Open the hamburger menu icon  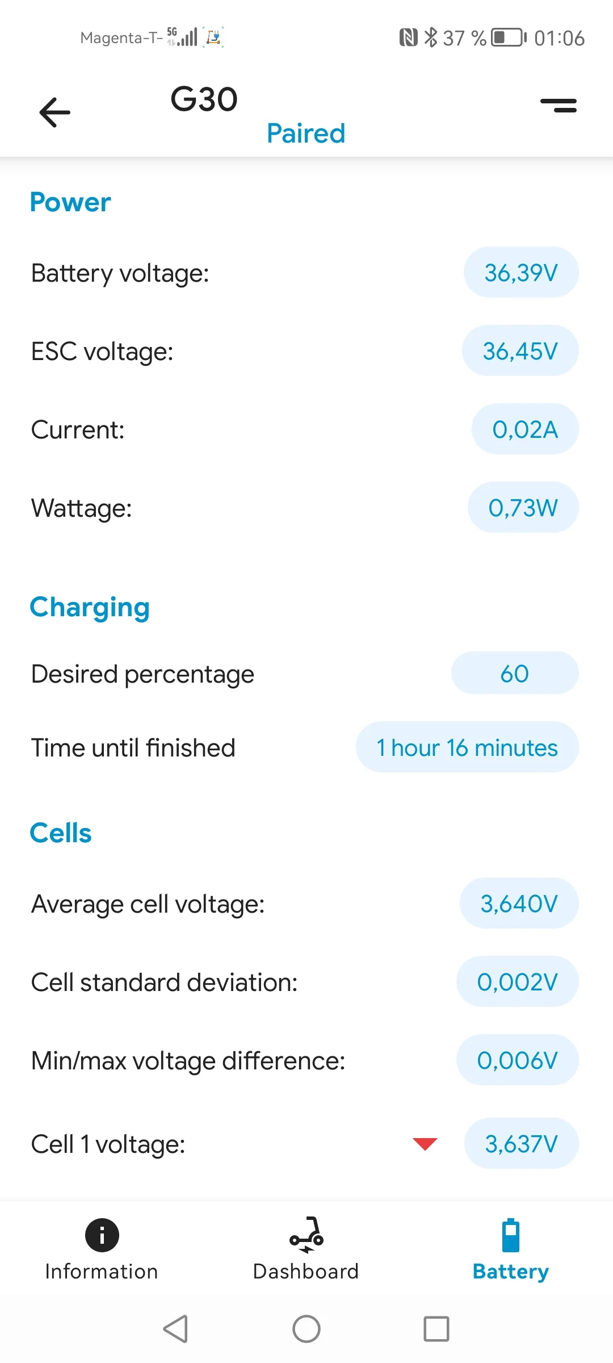point(559,105)
